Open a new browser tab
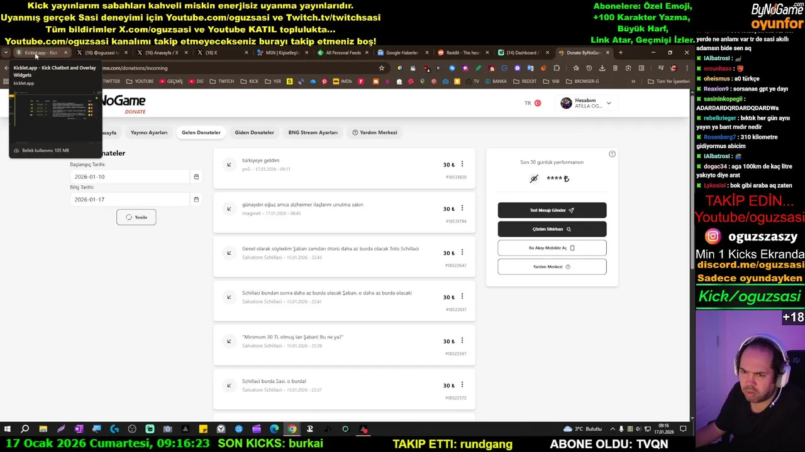805x452 pixels. tap(620, 53)
